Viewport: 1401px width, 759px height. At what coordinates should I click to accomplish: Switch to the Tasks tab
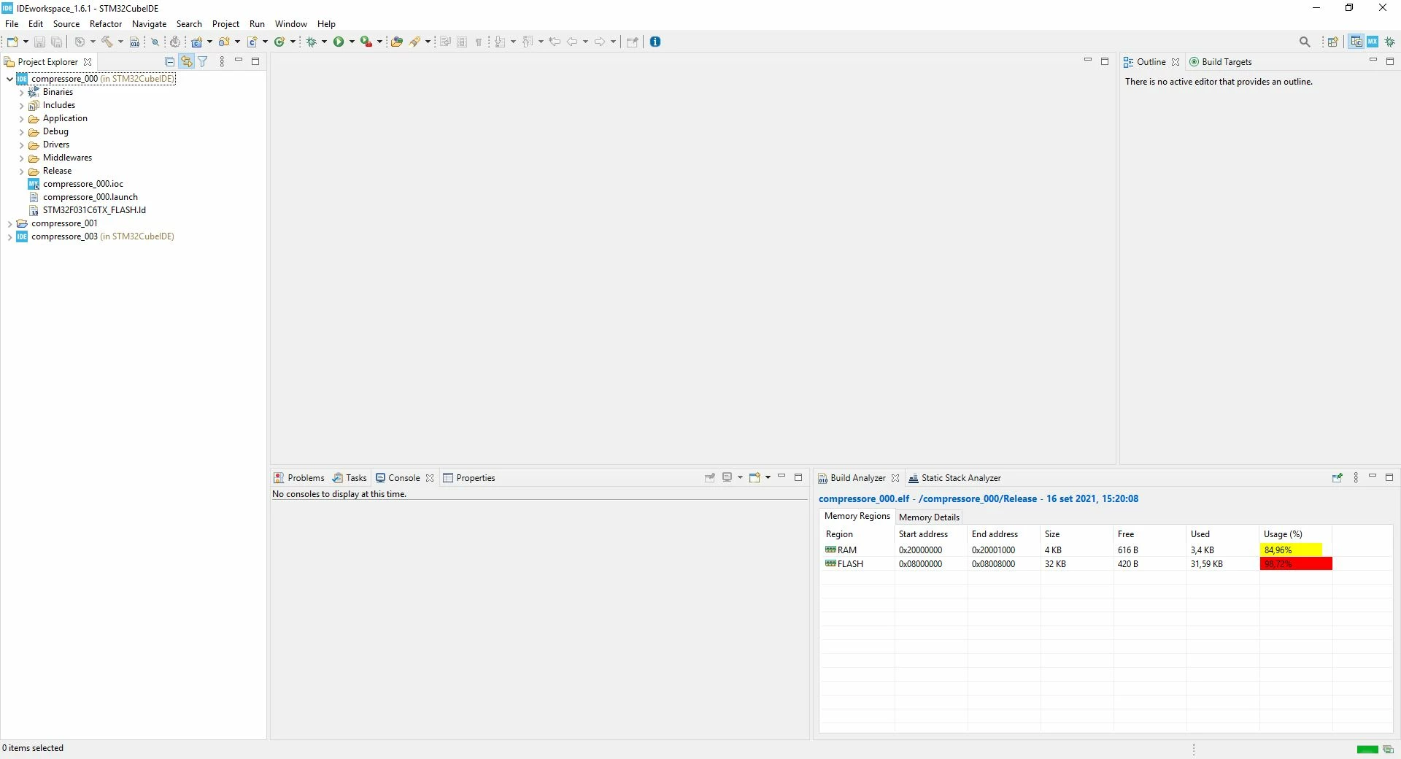350,478
